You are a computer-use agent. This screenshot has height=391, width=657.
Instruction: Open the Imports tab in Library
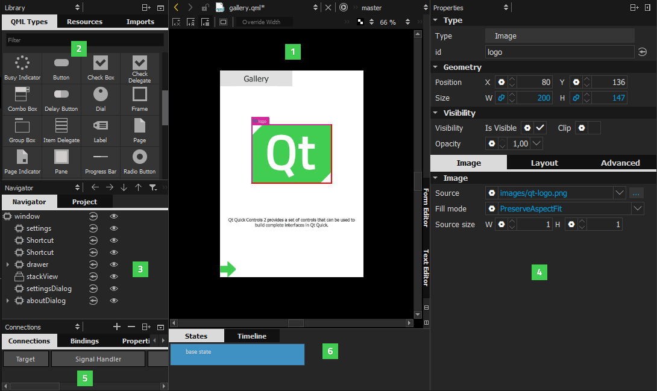(140, 21)
